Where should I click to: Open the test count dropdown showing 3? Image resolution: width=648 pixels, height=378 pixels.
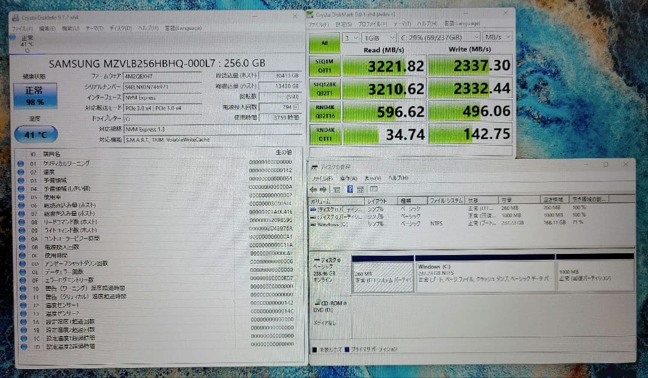click(351, 37)
